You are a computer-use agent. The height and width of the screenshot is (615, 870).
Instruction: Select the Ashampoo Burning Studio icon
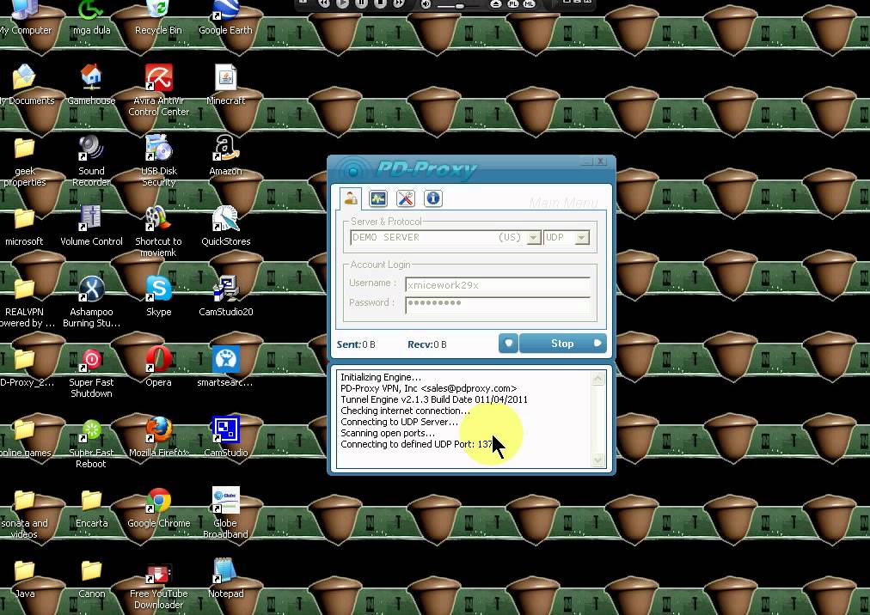tap(91, 301)
